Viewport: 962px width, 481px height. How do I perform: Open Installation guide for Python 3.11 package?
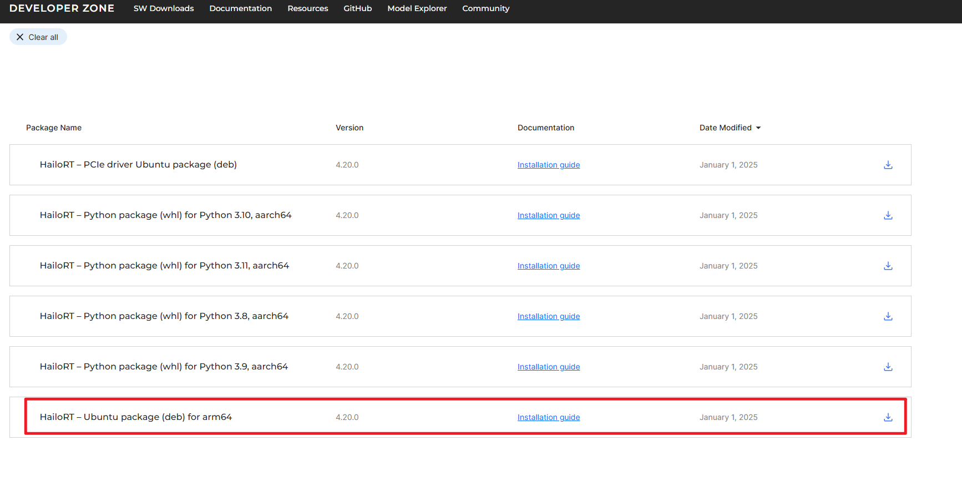549,266
